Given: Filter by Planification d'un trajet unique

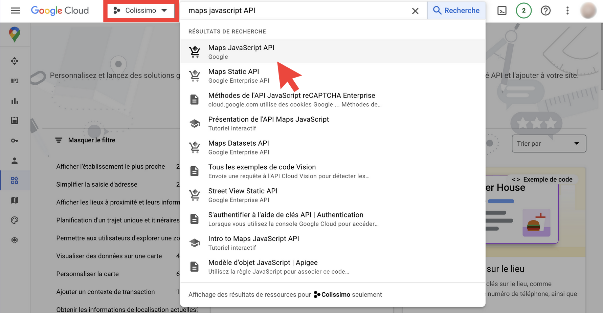Looking at the screenshot, I should point(118,220).
